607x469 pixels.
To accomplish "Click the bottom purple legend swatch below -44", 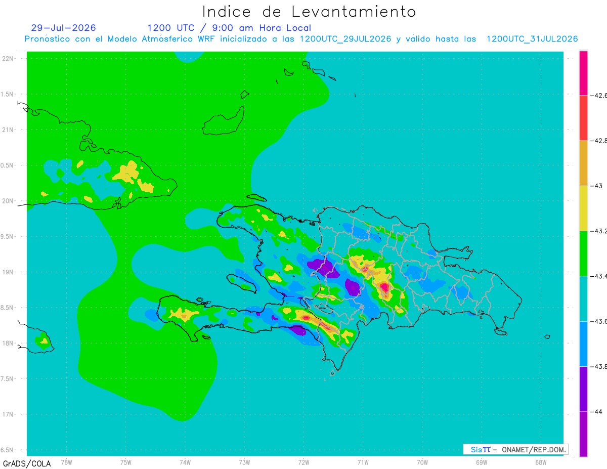I will [x=583, y=434].
